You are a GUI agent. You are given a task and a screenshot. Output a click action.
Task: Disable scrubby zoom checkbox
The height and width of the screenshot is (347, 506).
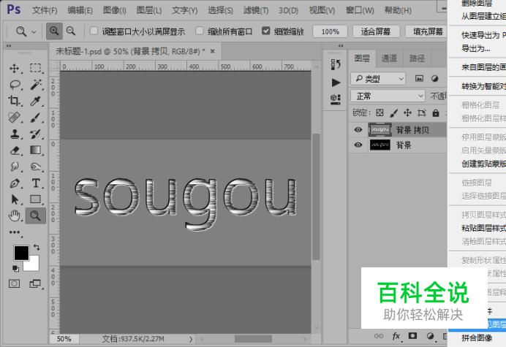click(x=265, y=31)
